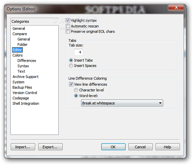The height and width of the screenshot is (165, 193).
Task: Dismiss the dialog with Cancel
Action: click(x=140, y=147)
